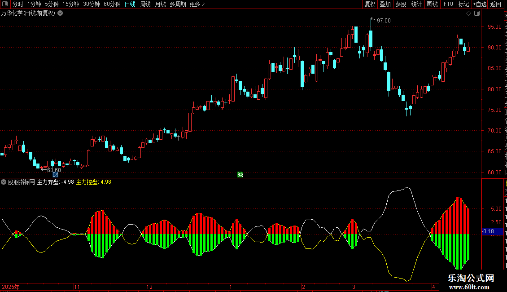Click the 财 financial marker on chart
The height and width of the screenshot is (292, 507).
pos(55,174)
